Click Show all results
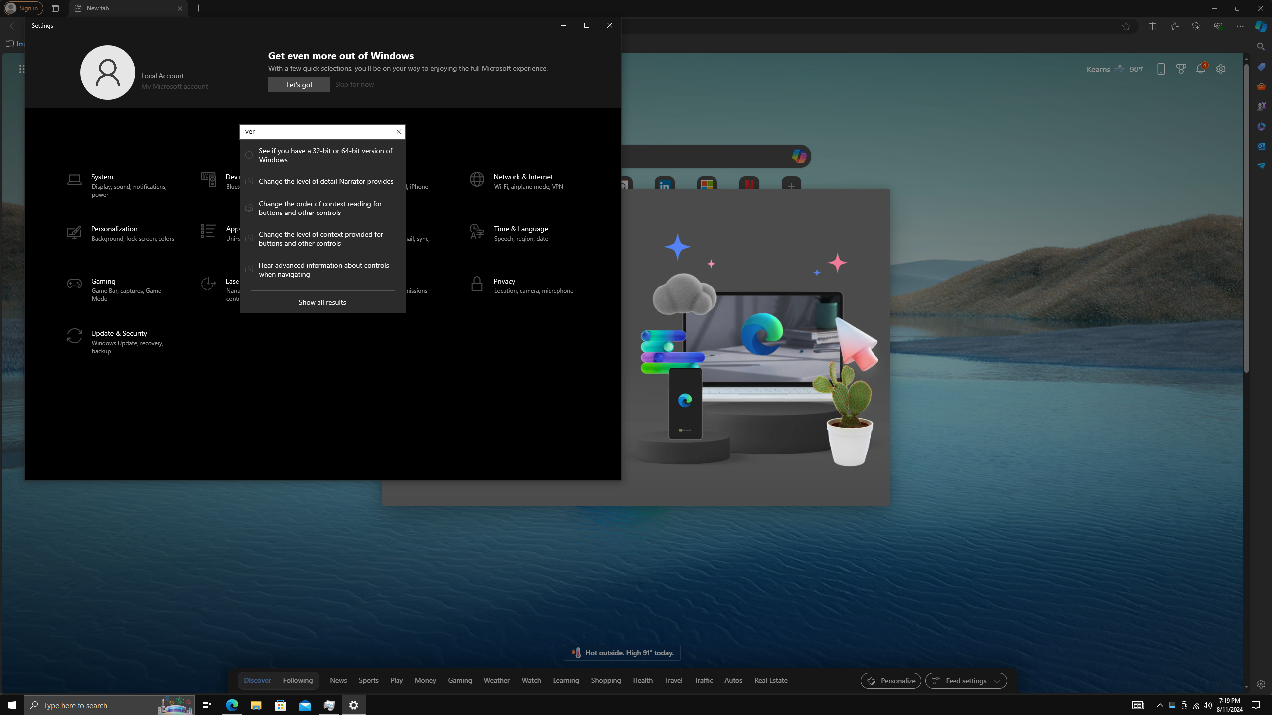Image resolution: width=1272 pixels, height=715 pixels. pyautogui.click(x=322, y=302)
